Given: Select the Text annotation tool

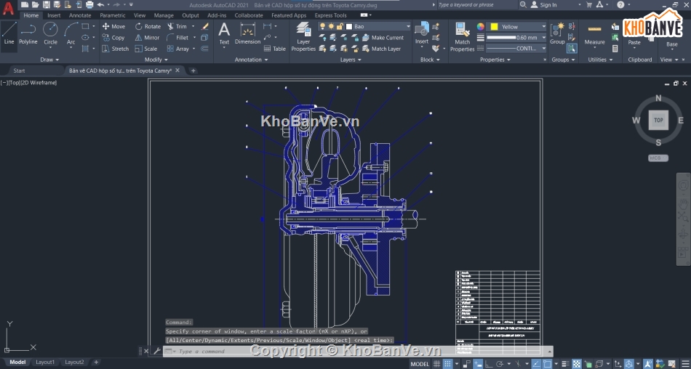Looking at the screenshot, I should (224, 34).
